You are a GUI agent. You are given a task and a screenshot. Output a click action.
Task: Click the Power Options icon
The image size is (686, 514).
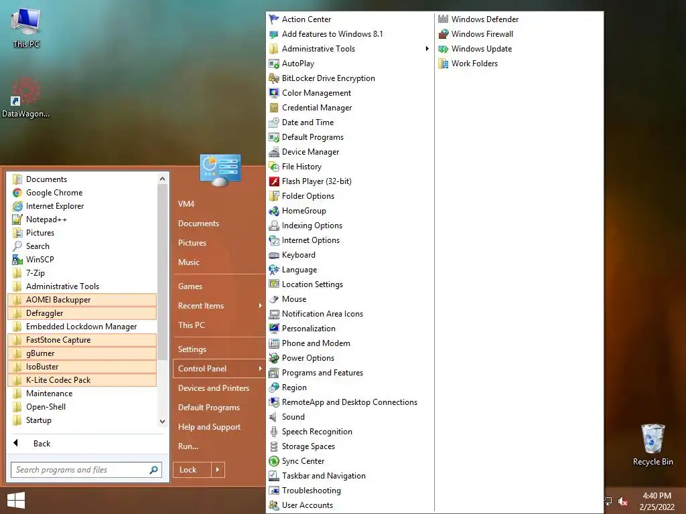[x=274, y=358]
